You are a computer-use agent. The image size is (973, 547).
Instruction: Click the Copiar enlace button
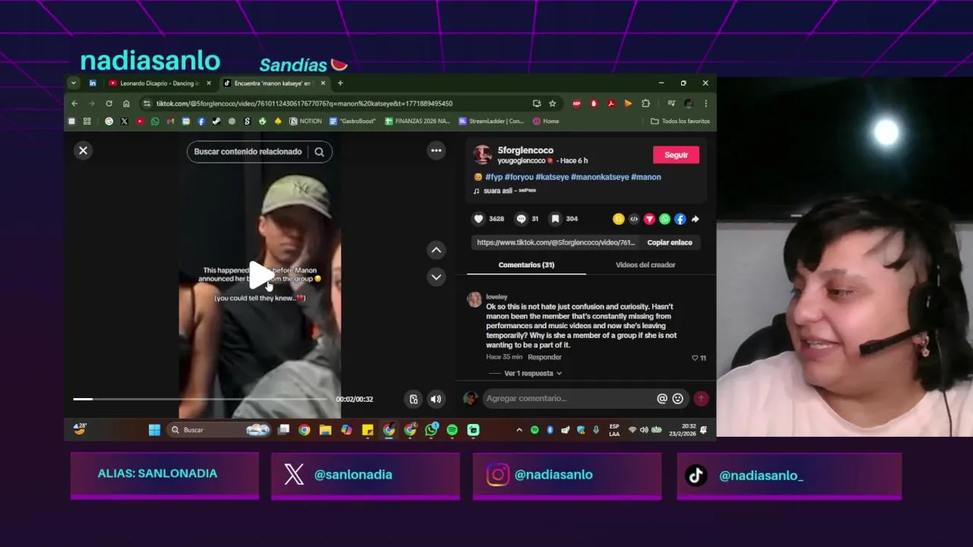tap(670, 242)
